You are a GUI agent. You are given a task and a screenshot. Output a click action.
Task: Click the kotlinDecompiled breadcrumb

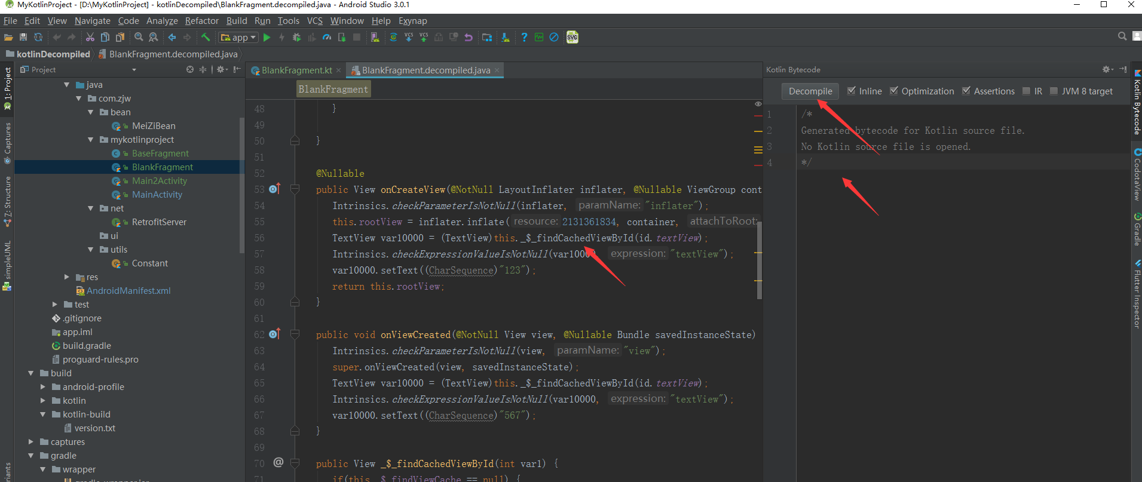(x=53, y=54)
